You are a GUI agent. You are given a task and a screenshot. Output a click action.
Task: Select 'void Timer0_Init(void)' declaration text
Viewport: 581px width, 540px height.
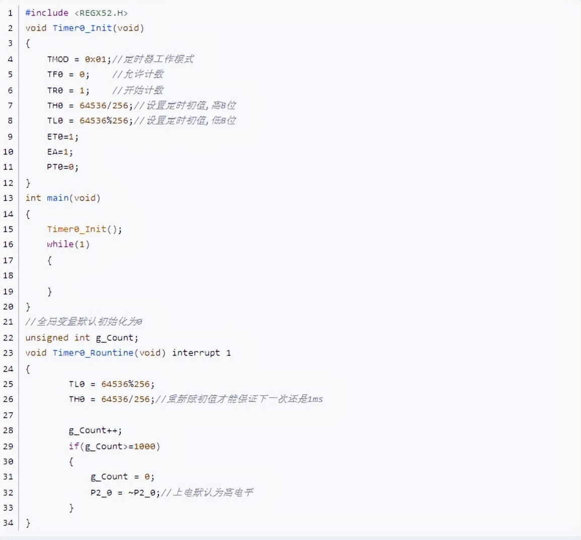click(85, 28)
